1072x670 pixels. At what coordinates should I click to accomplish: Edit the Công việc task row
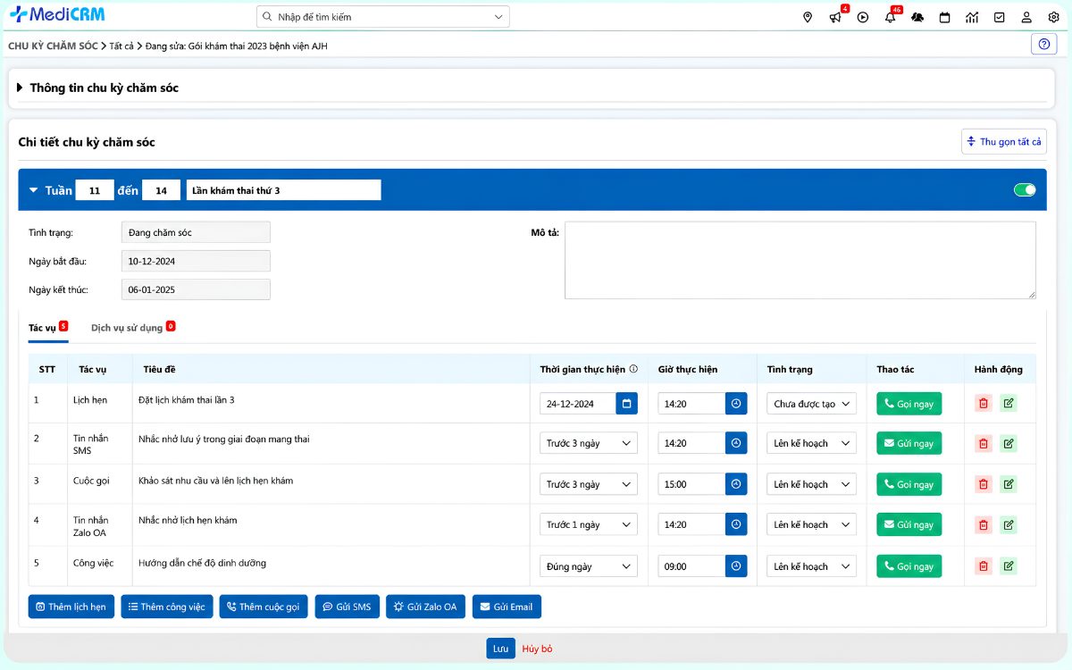[x=1009, y=566]
